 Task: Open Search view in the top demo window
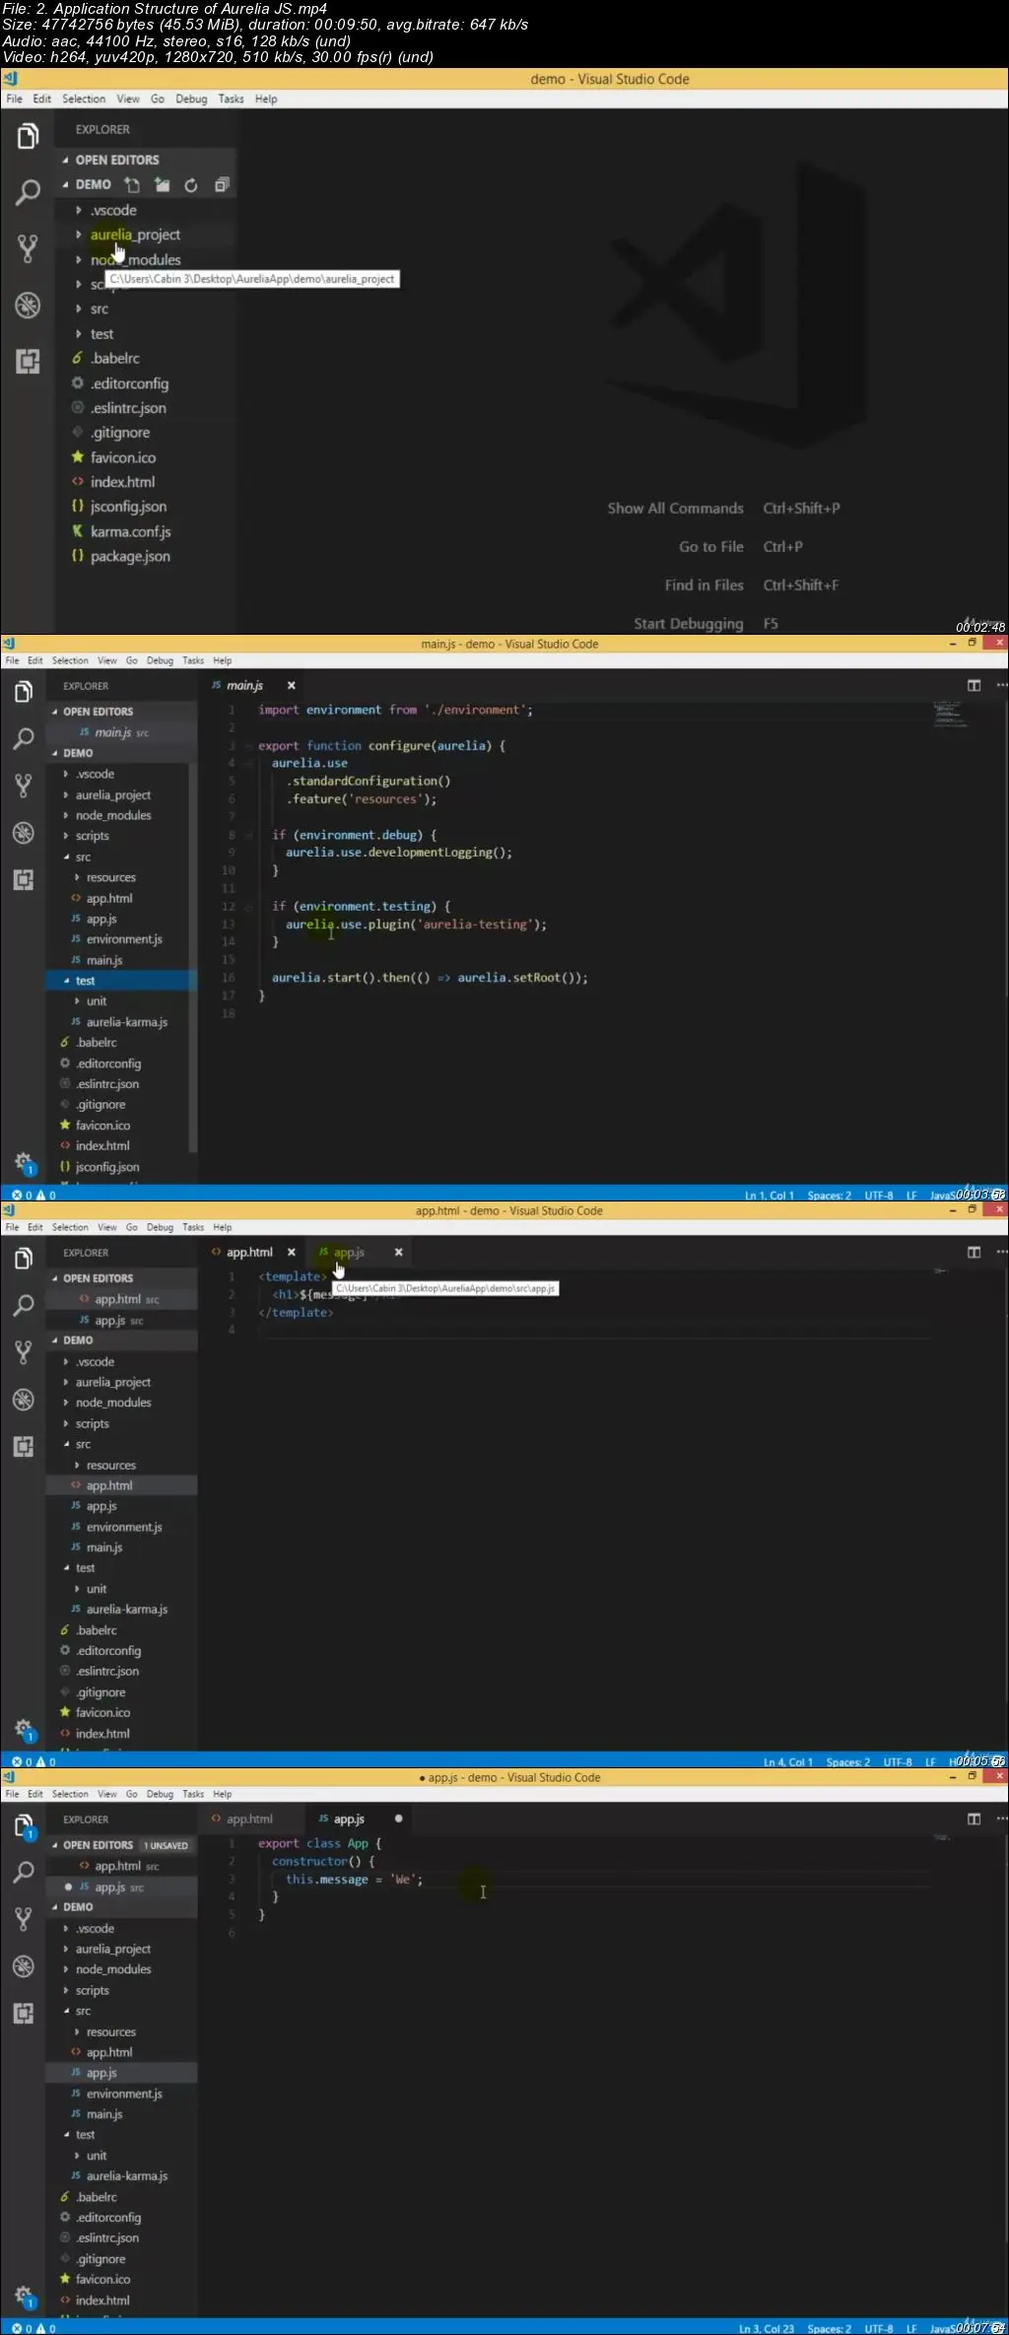tap(28, 192)
